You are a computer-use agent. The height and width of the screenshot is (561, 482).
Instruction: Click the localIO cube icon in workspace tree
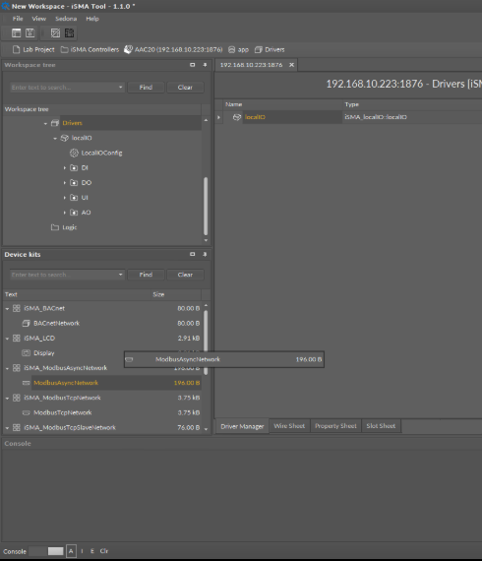(x=64, y=138)
